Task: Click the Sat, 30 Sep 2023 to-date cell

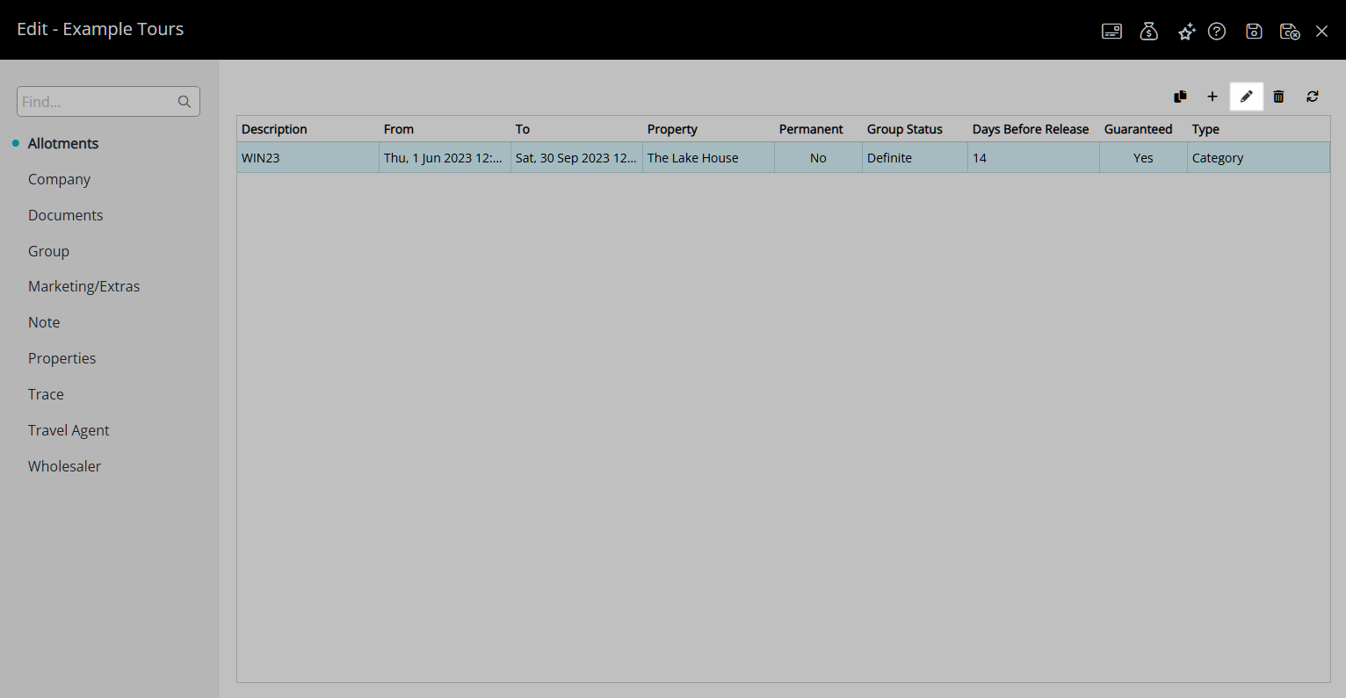Action: pos(576,158)
